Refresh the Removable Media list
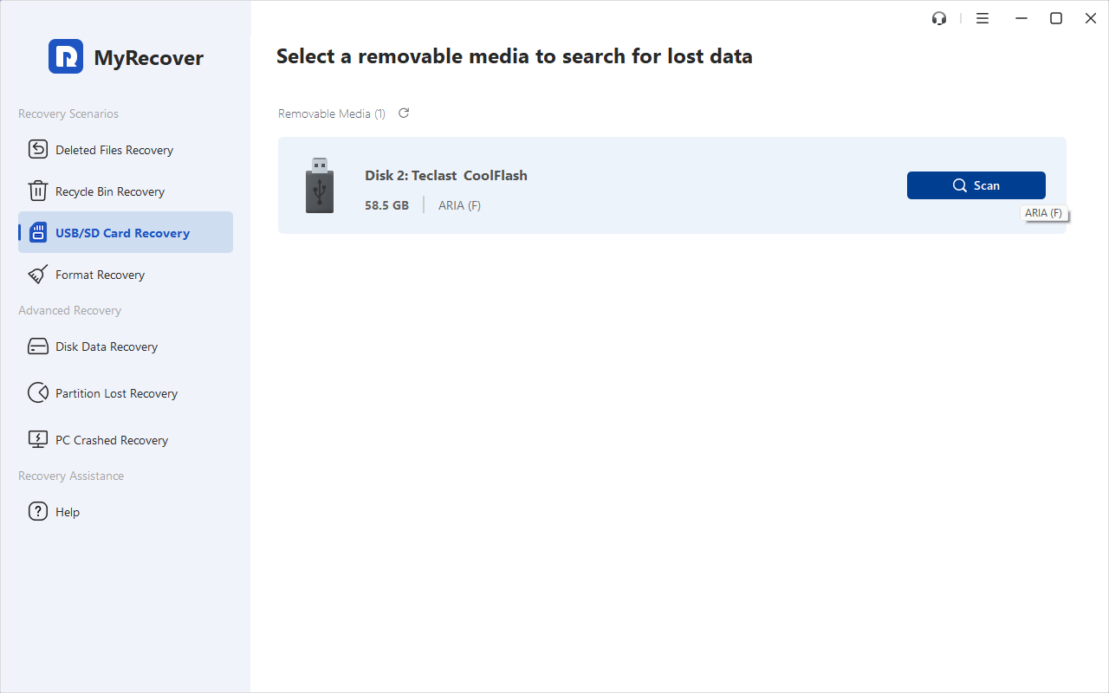Image resolution: width=1109 pixels, height=693 pixels. tap(404, 113)
